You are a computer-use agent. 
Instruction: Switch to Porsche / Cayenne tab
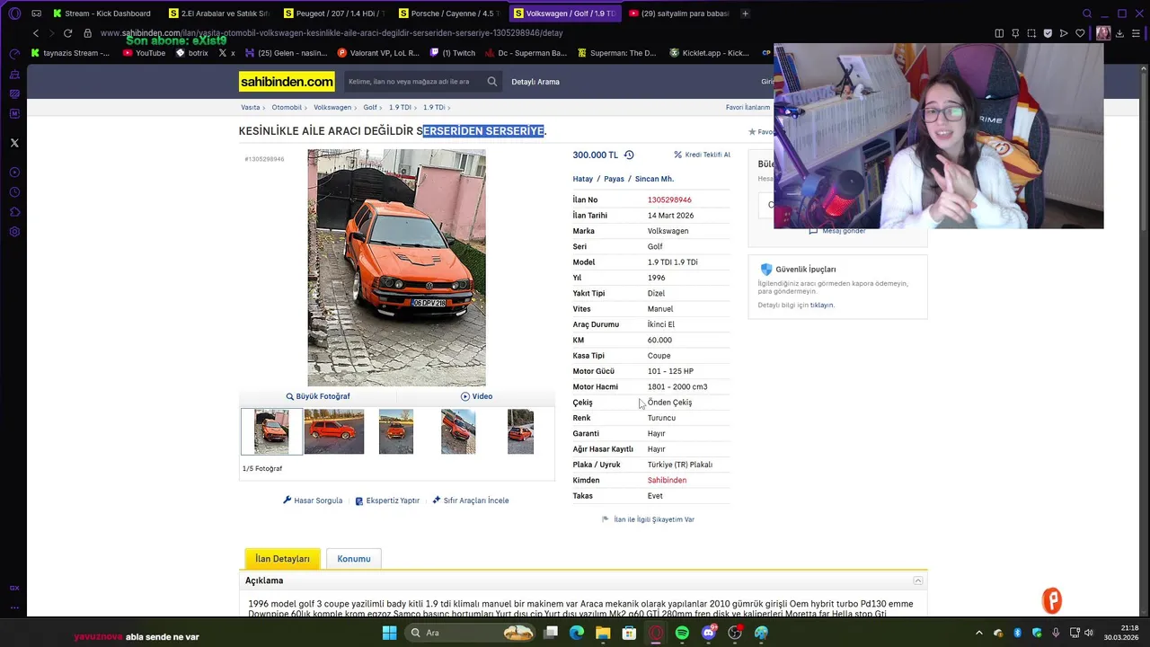click(x=449, y=13)
